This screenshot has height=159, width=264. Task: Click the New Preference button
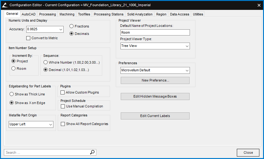point(155,80)
